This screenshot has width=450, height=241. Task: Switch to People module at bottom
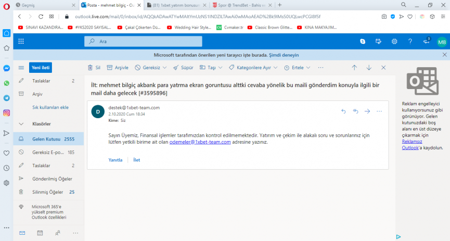pyautogui.click(x=58, y=233)
